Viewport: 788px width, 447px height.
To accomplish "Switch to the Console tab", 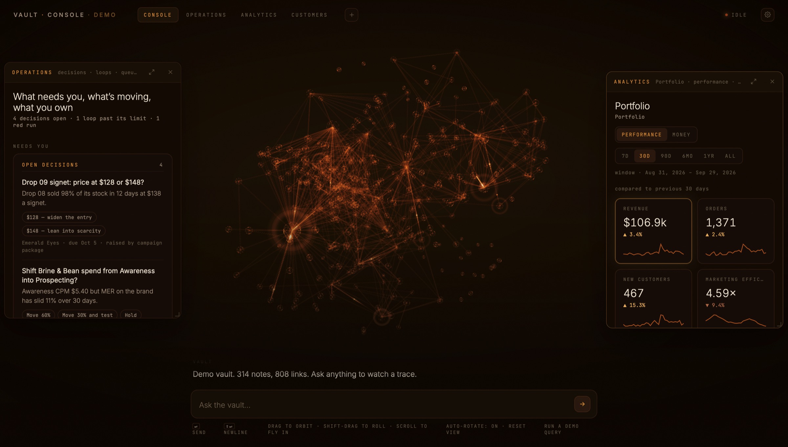I will [x=158, y=15].
